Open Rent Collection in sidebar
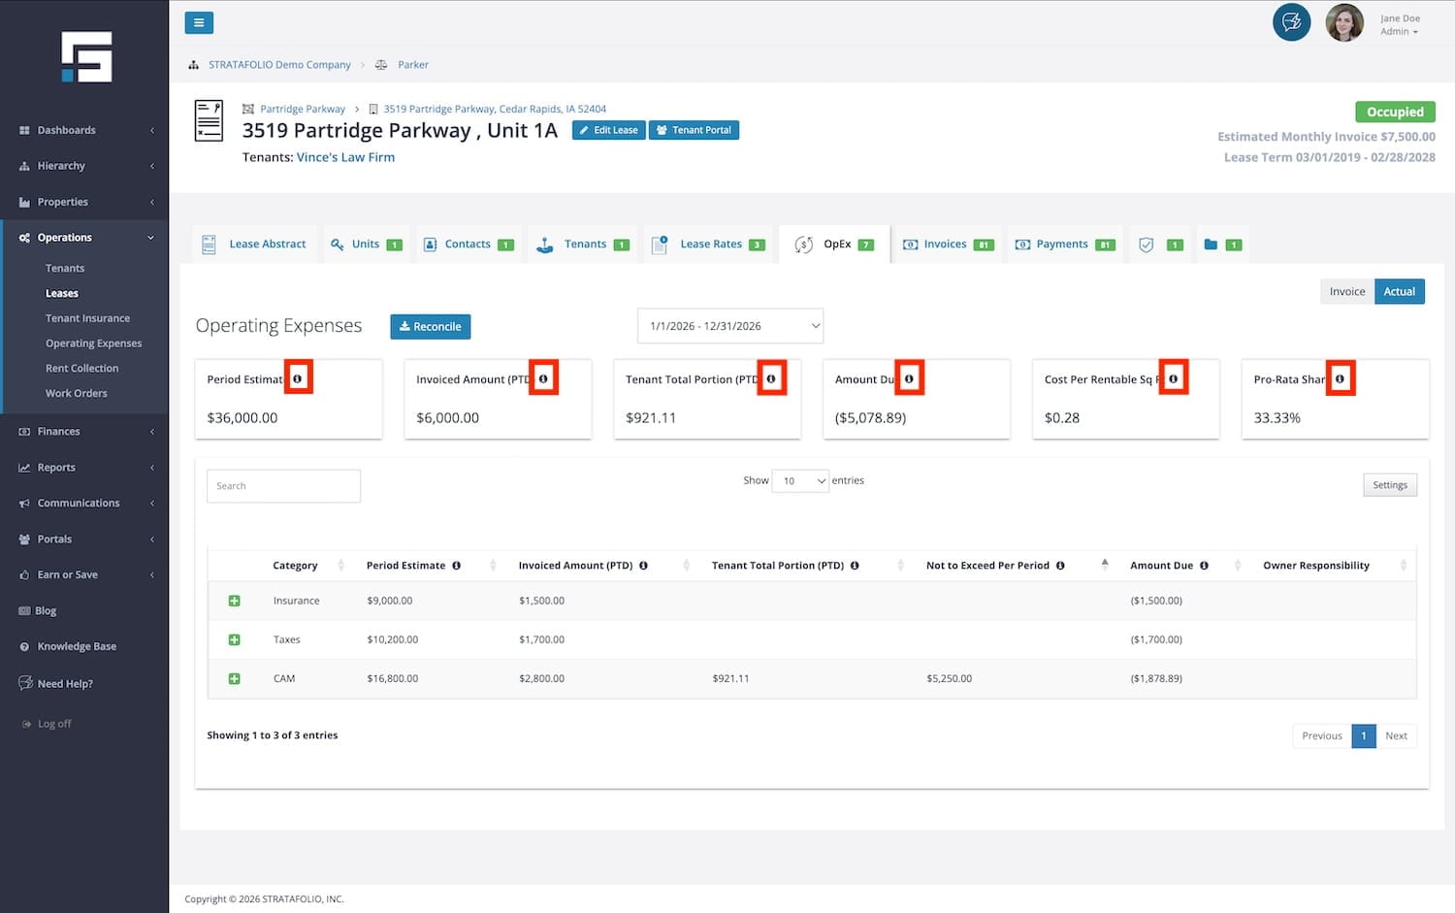This screenshot has height=913, width=1455. click(x=81, y=369)
